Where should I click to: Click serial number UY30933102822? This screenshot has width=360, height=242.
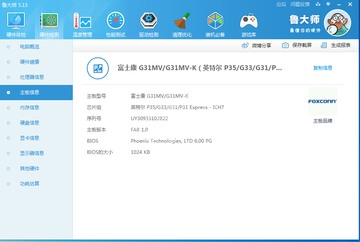click(149, 119)
